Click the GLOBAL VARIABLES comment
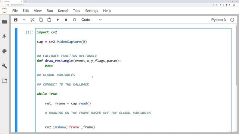The width and height of the screenshot is (239, 134). (56, 75)
